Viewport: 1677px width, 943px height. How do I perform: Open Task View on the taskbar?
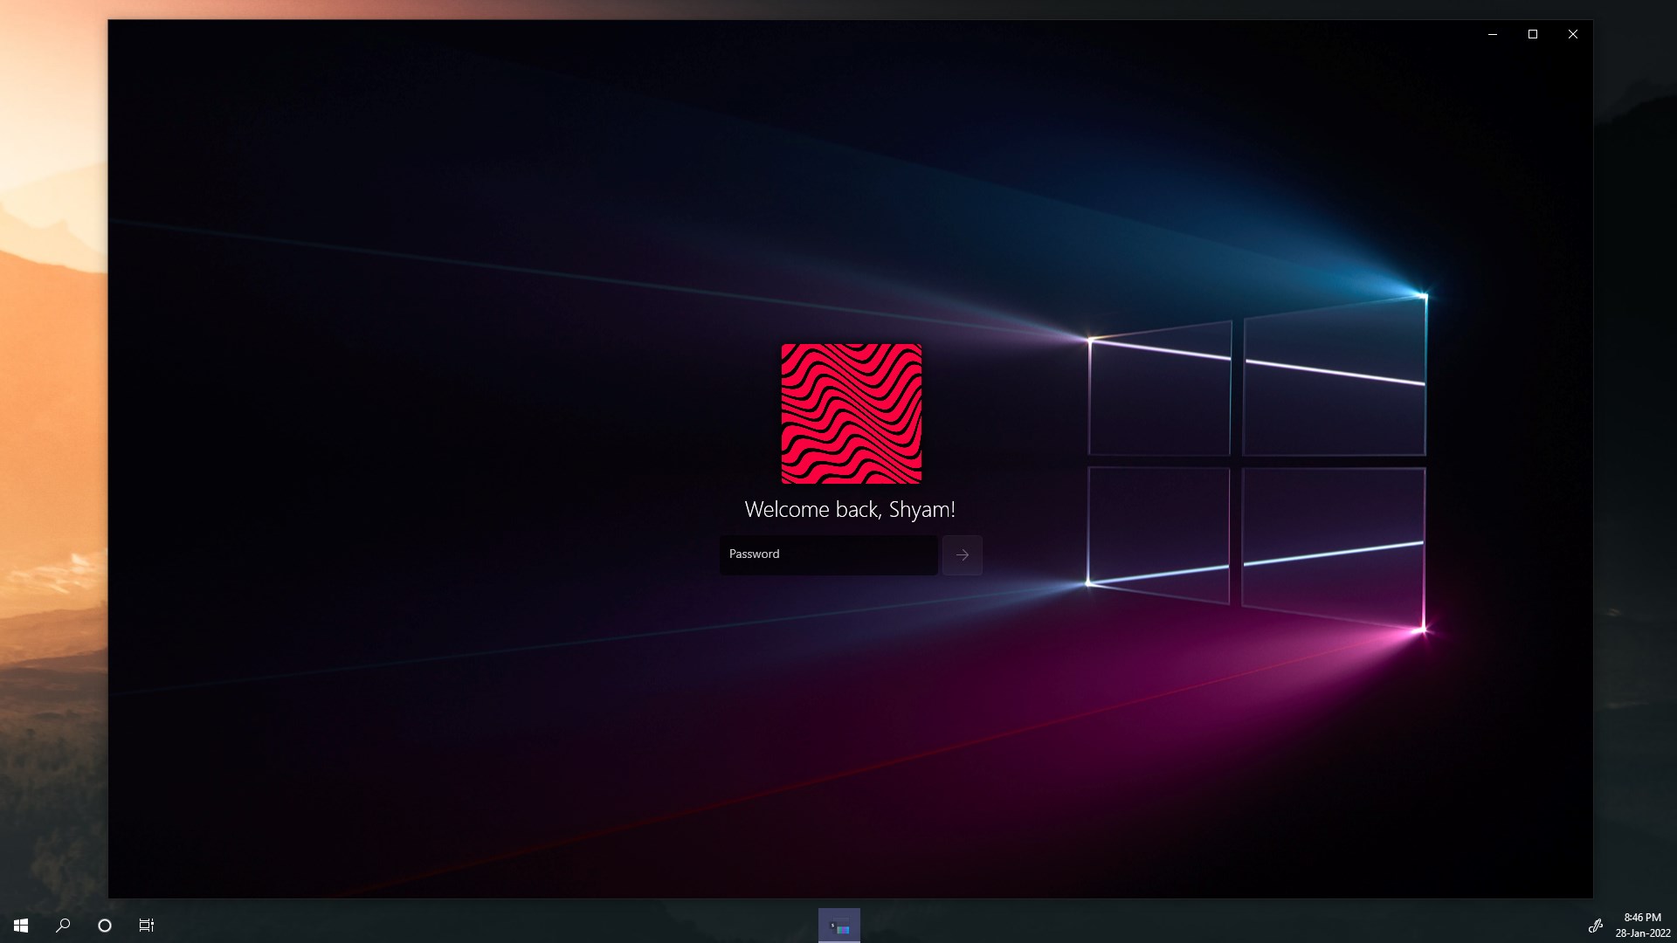coord(147,925)
